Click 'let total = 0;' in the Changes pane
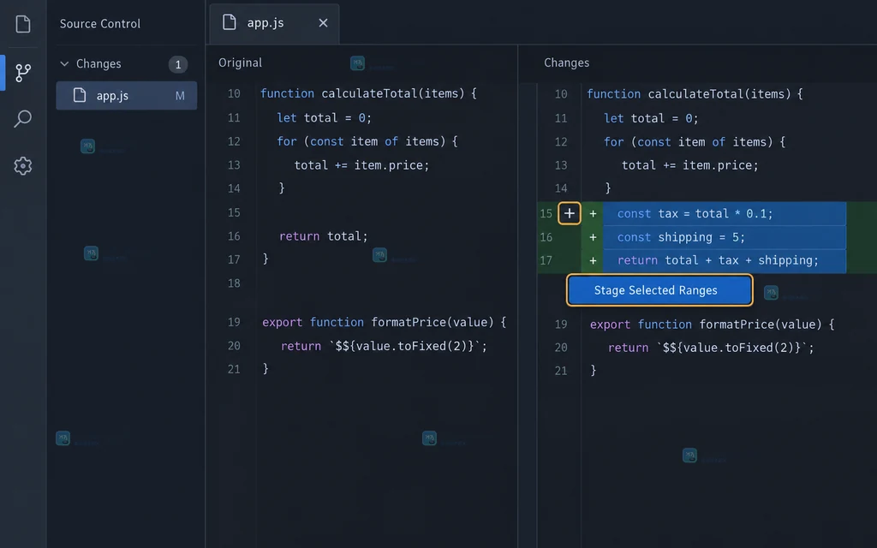This screenshot has width=877, height=548. click(x=651, y=118)
